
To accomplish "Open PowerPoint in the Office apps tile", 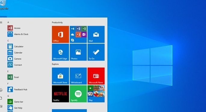I will 78,35.
